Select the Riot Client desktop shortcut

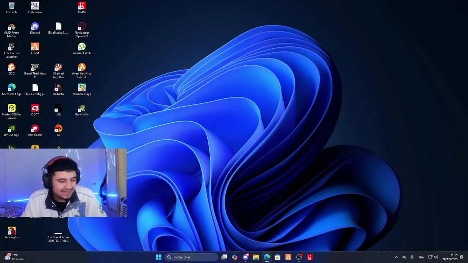tap(35, 130)
